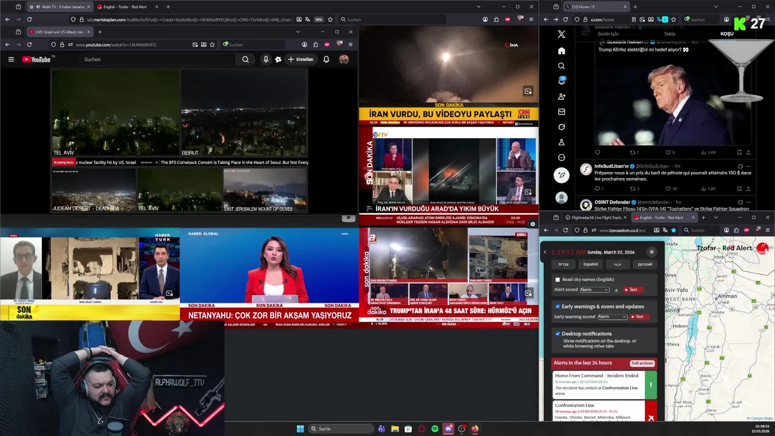The height and width of the screenshot is (436, 775).
Task: Enable Read city names (English) checkbox
Action: pyautogui.click(x=558, y=280)
